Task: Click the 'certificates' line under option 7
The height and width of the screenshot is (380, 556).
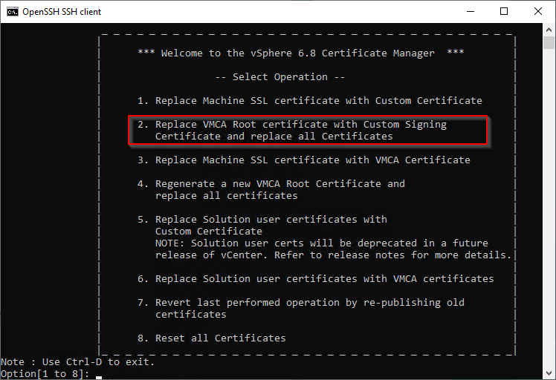Action: (191, 315)
